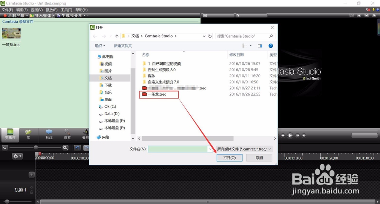This screenshot has height=204, width=380.
Task: Click the Up one level arrow
Action: 117,36
